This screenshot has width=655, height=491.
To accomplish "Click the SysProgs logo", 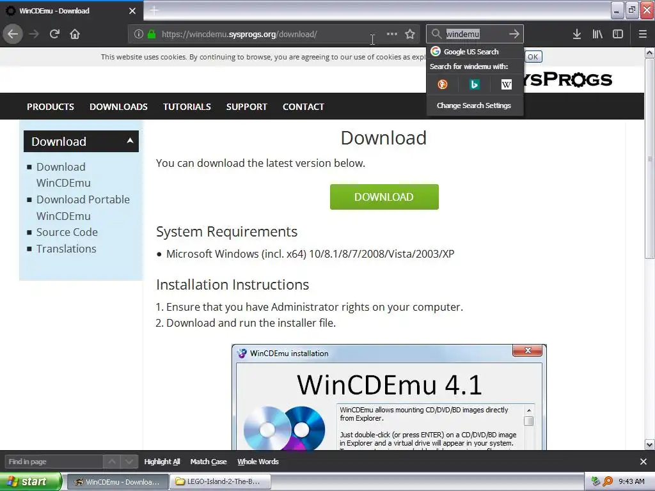I will [568, 79].
